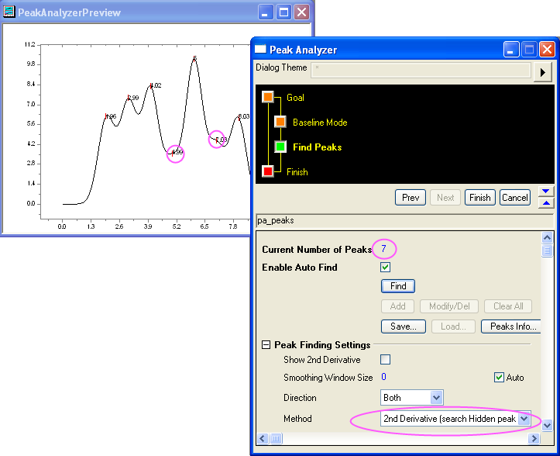
Task: Click the Peaks Info button
Action: tap(510, 326)
